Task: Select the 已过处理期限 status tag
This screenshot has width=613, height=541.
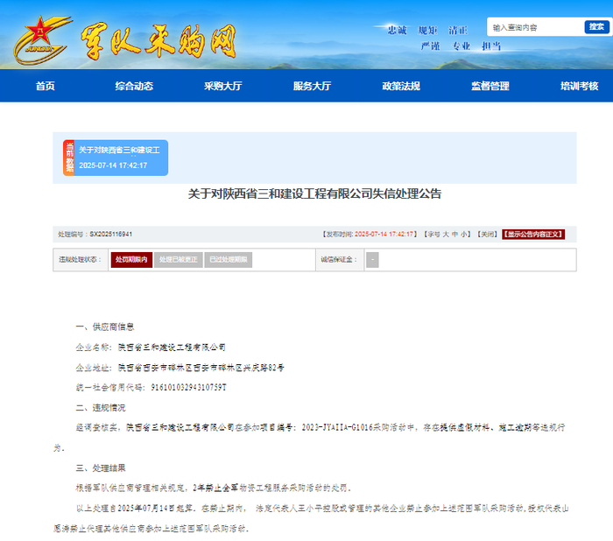Action: tap(229, 259)
